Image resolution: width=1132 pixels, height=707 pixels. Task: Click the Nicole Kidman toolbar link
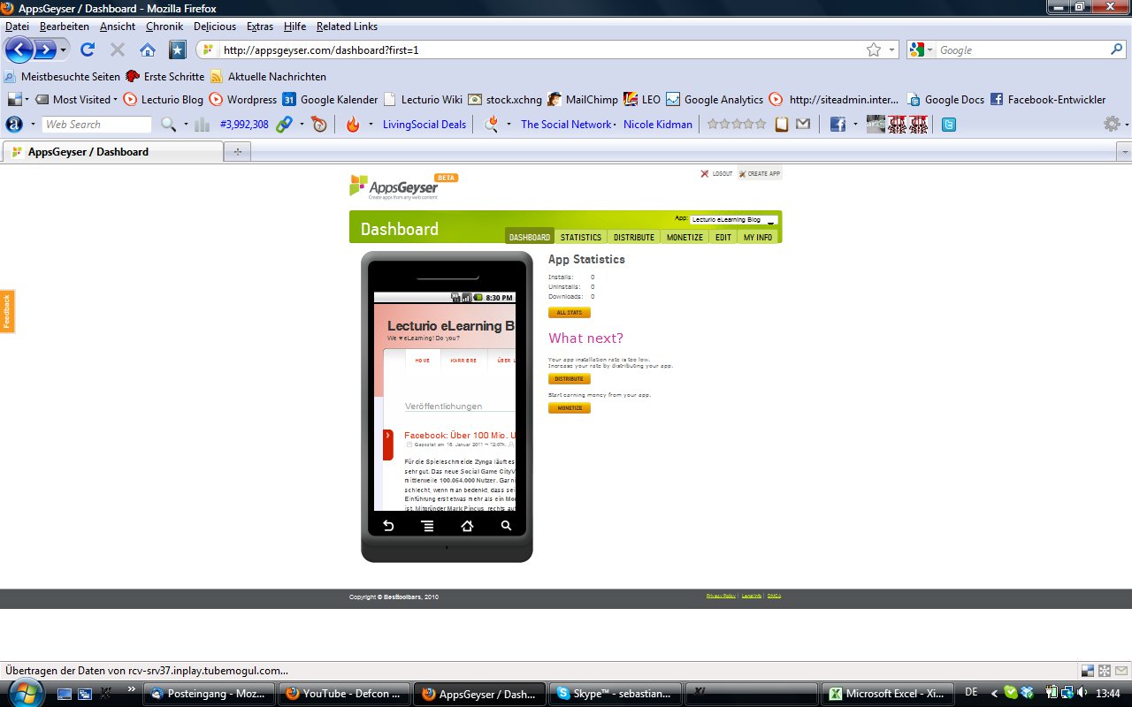(658, 125)
